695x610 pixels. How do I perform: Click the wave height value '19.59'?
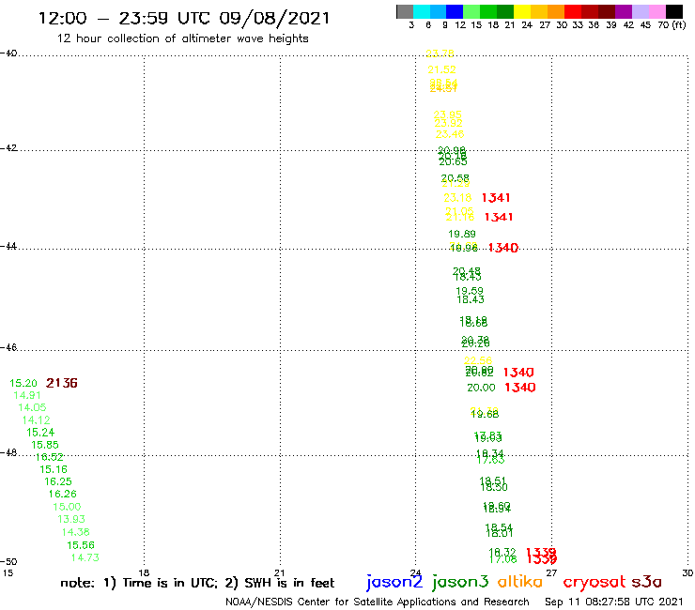click(x=470, y=291)
